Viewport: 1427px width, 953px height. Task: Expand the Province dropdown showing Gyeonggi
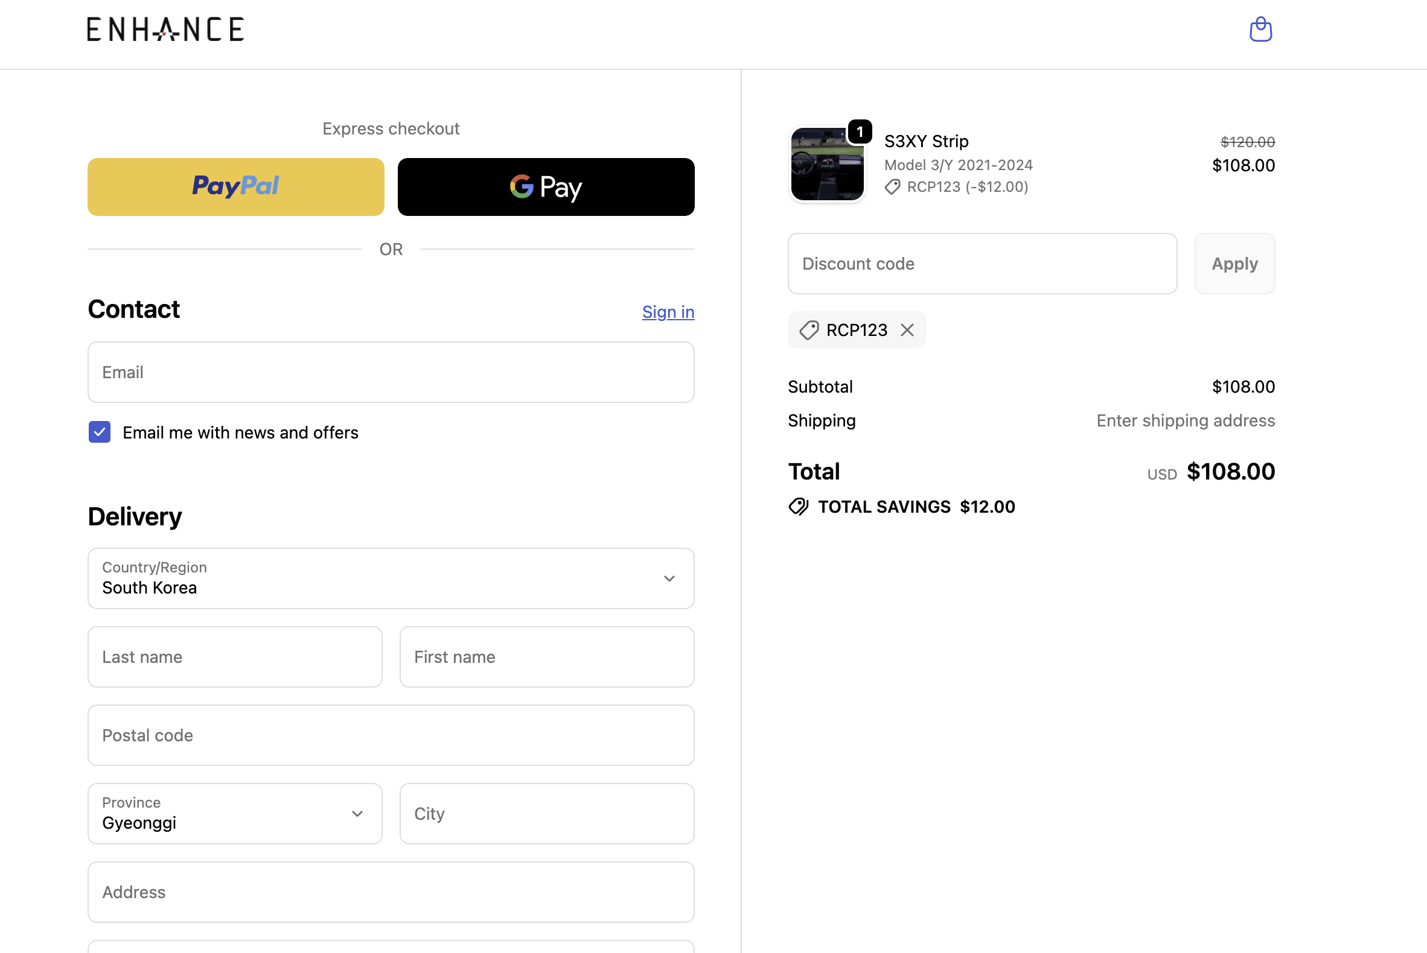coord(235,813)
